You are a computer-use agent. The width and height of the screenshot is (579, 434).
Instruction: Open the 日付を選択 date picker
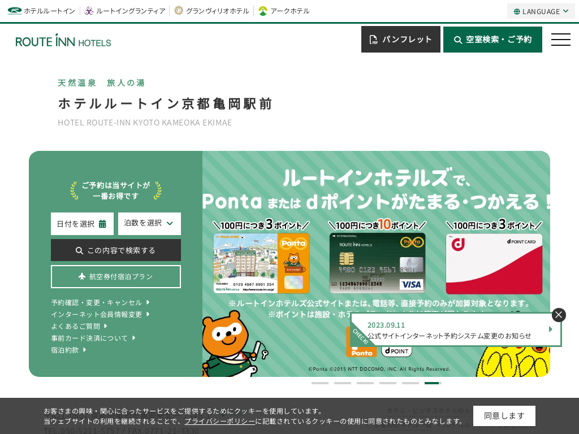[82, 224]
